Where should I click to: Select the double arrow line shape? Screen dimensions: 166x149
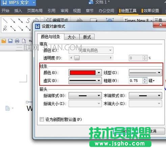(x=21, y=21)
